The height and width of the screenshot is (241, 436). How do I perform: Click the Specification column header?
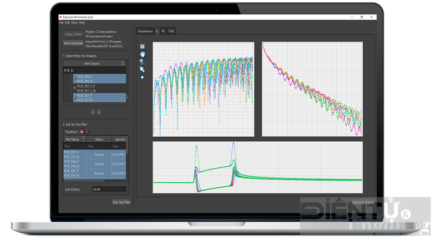coord(119,139)
